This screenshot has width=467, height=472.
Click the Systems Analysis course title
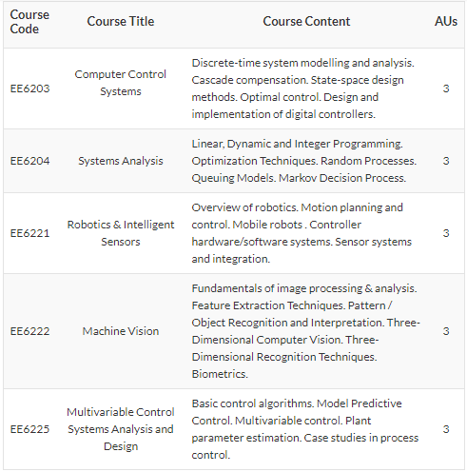click(x=121, y=161)
